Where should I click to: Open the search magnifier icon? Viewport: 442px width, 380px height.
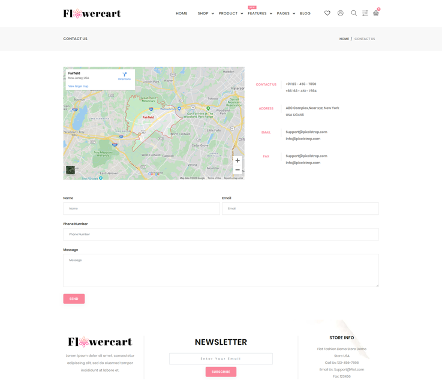(x=354, y=13)
